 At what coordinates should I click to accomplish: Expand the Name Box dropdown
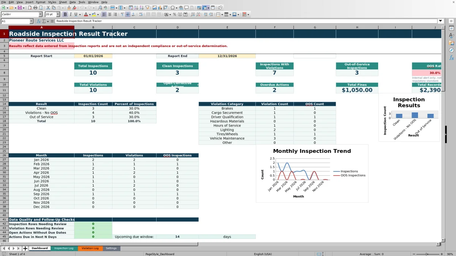click(31, 21)
